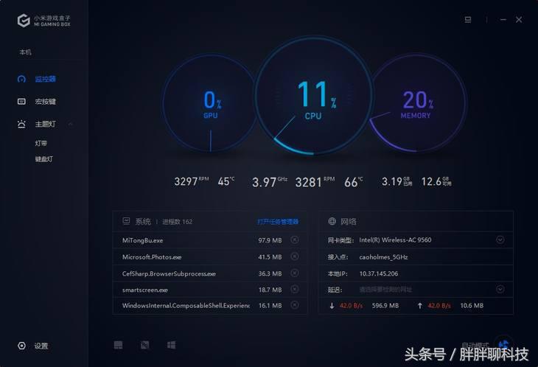
Task: Click the 12.6 GB available memory reading
Action: click(x=436, y=181)
